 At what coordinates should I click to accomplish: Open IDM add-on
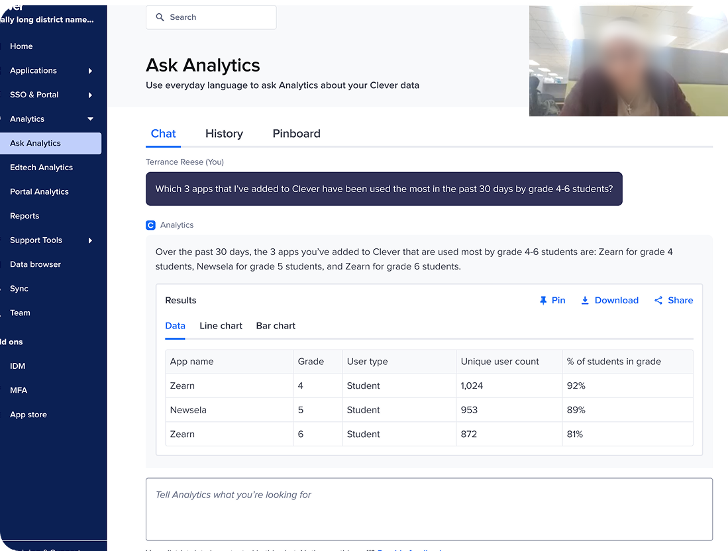[18, 366]
